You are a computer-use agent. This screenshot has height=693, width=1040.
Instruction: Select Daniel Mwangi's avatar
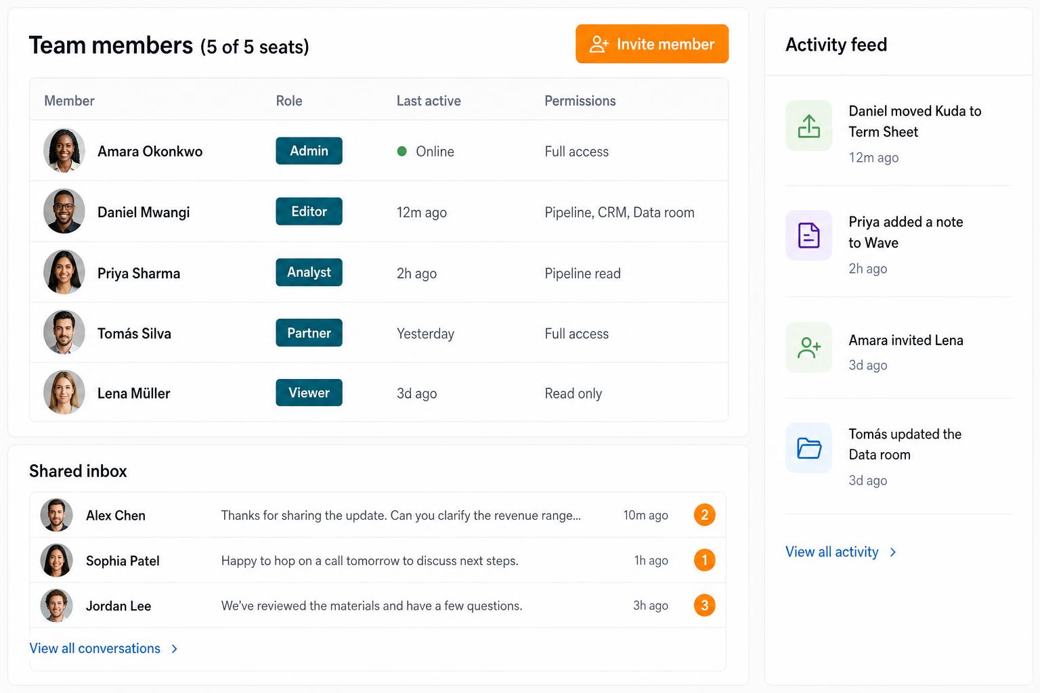coord(64,211)
